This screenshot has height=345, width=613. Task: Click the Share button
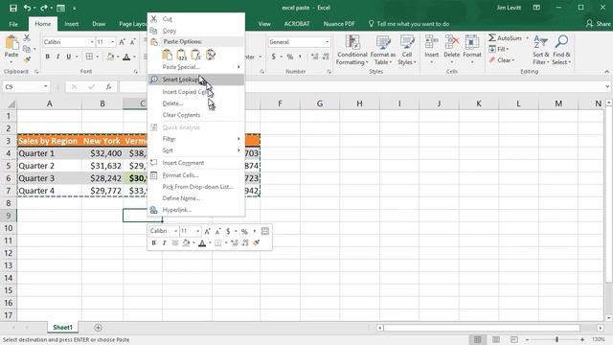(x=599, y=24)
